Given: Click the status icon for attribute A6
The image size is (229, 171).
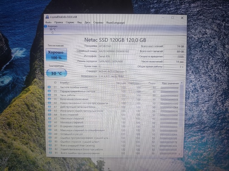Looking at the screenshot, I should [x=50, y=122].
